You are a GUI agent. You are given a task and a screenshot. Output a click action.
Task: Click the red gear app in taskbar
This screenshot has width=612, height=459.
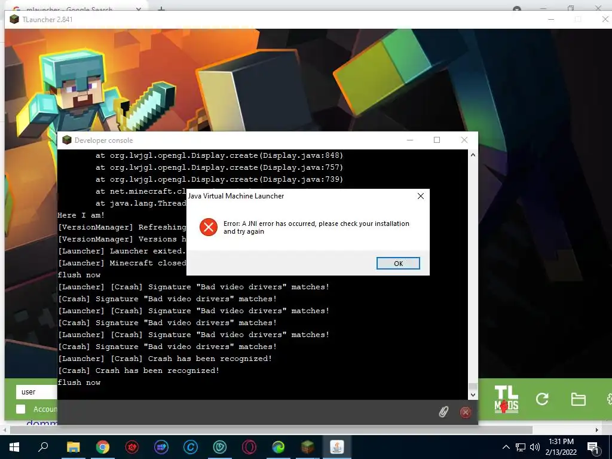pyautogui.click(x=132, y=447)
